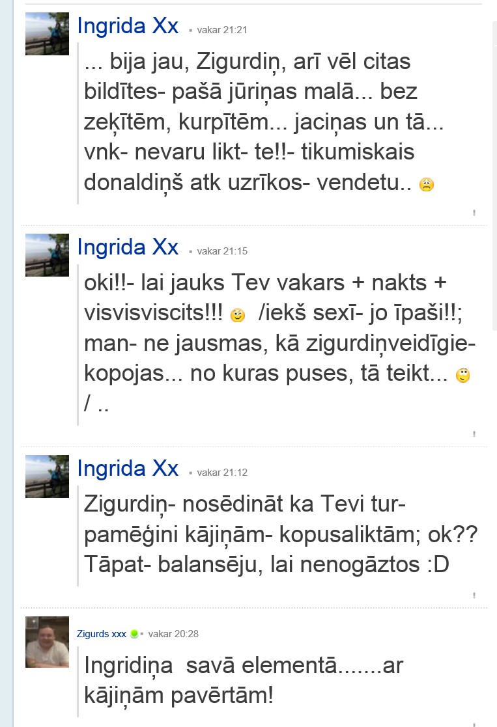Open Ingrida Xx profile from the 21:21 comment
This screenshot has height=727, width=497.
point(128,26)
